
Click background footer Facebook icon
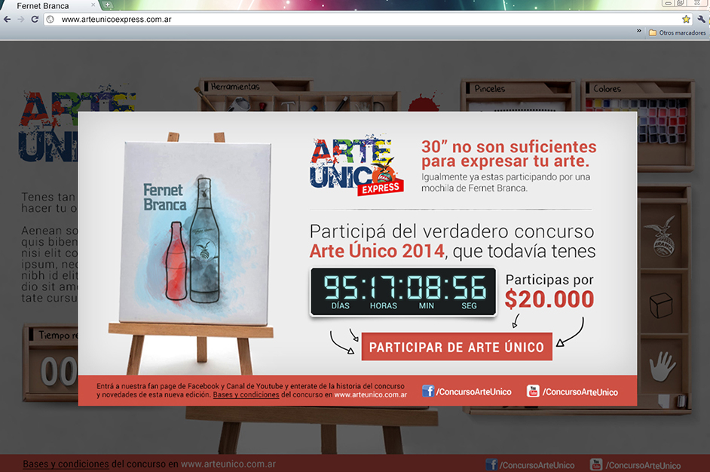point(491,464)
